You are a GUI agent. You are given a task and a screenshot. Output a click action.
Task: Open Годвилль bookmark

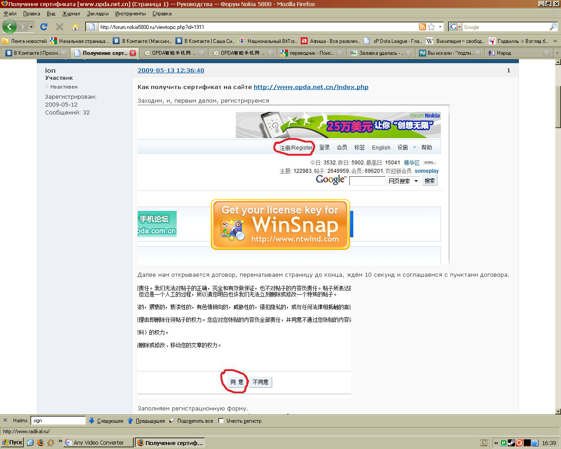(519, 41)
